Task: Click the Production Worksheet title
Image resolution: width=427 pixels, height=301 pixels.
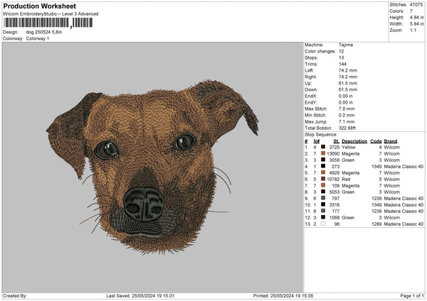Action: (x=40, y=6)
